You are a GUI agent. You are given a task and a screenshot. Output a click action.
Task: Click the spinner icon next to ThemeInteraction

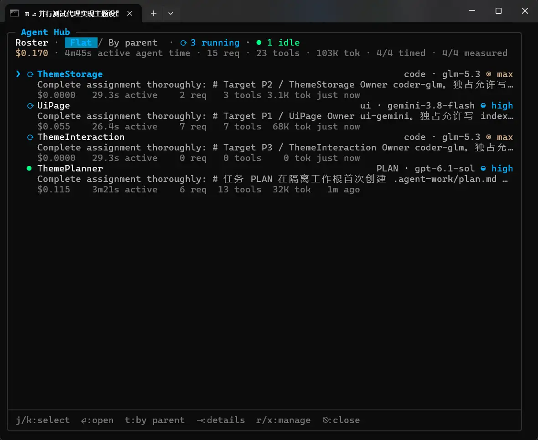[30, 137]
